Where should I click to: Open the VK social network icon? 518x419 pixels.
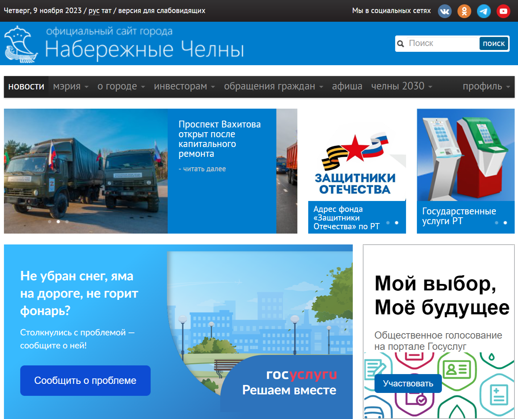pyautogui.click(x=445, y=11)
